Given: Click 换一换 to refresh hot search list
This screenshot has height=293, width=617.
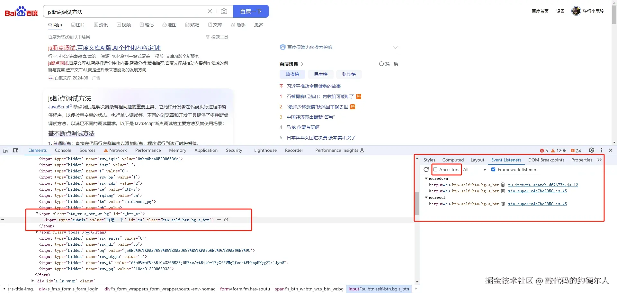Looking at the screenshot, I should pyautogui.click(x=388, y=64).
